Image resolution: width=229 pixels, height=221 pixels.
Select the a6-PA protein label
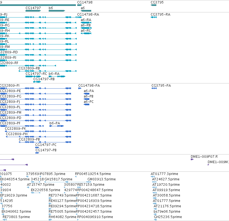click(89, 91)
